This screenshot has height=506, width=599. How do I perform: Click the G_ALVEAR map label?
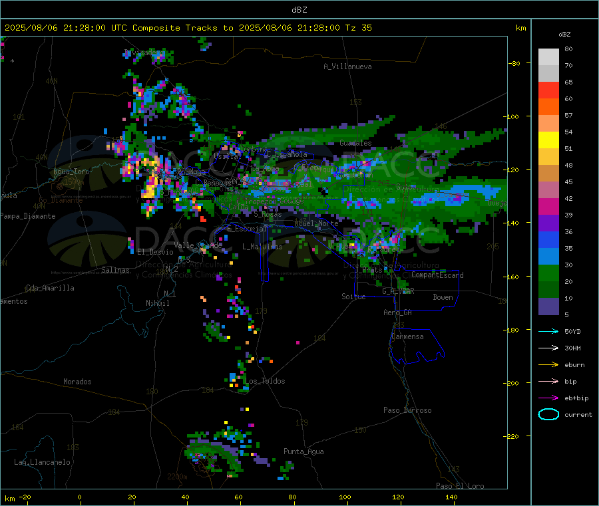tap(398, 291)
